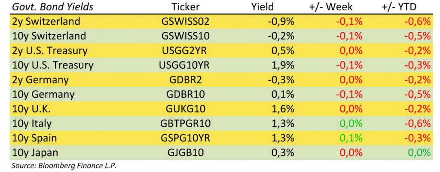The width and height of the screenshot is (440, 172).
Task: Click the 2y Switzerland row label
Action: 46,21
